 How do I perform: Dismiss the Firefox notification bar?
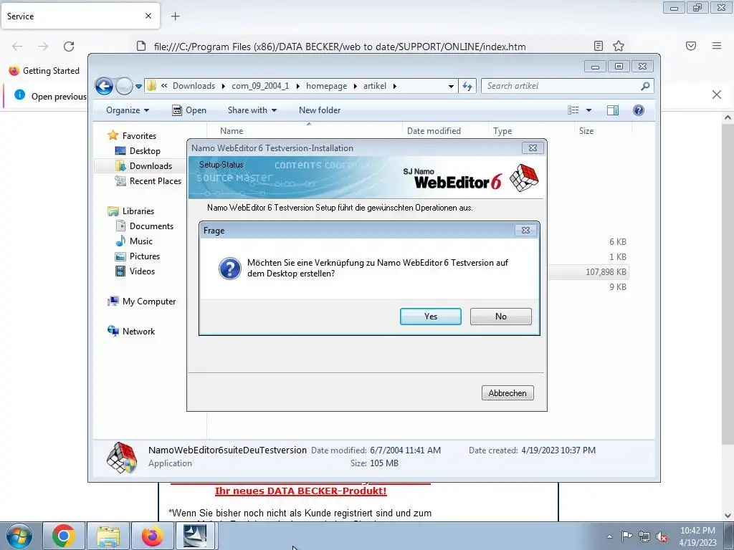(716, 95)
